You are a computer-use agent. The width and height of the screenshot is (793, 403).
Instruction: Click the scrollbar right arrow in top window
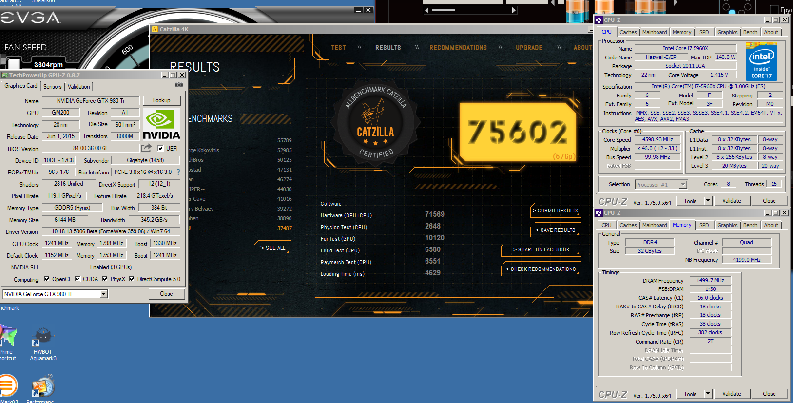click(514, 10)
